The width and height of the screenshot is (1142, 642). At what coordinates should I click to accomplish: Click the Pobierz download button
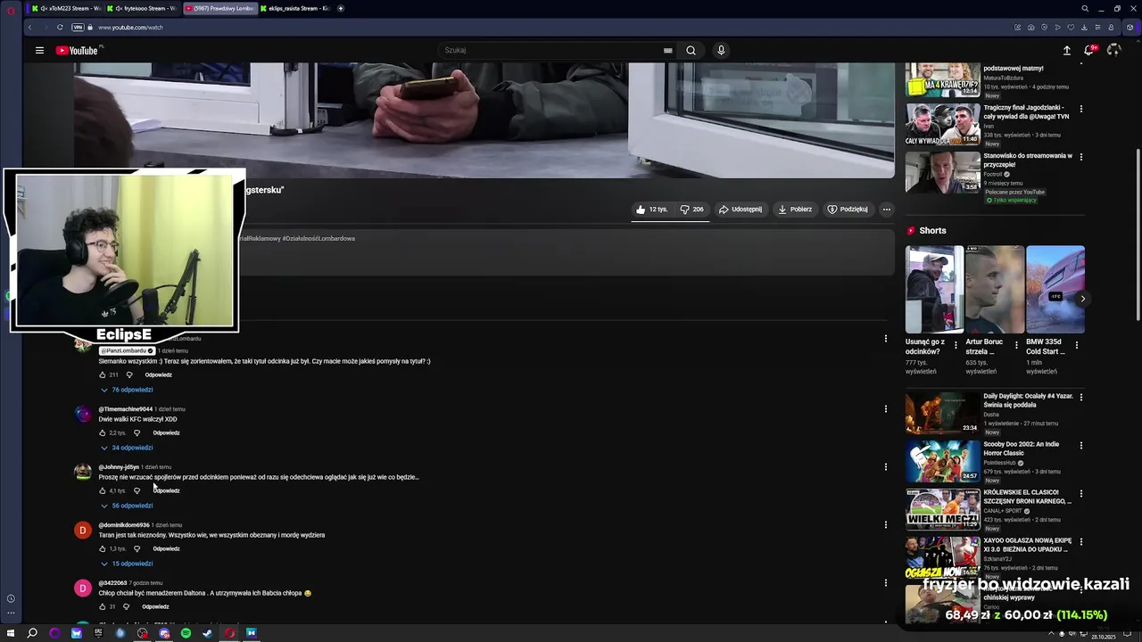[795, 210]
